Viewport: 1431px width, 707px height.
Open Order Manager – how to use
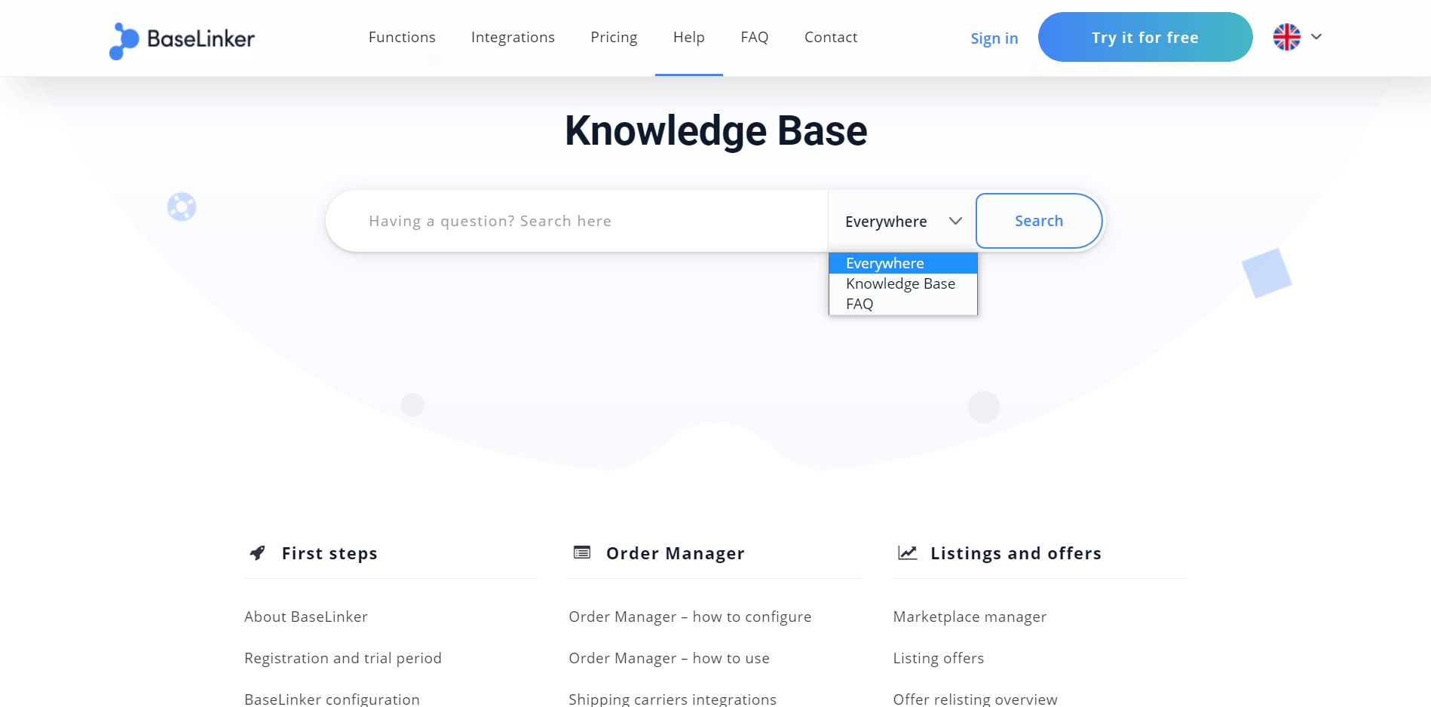669,658
